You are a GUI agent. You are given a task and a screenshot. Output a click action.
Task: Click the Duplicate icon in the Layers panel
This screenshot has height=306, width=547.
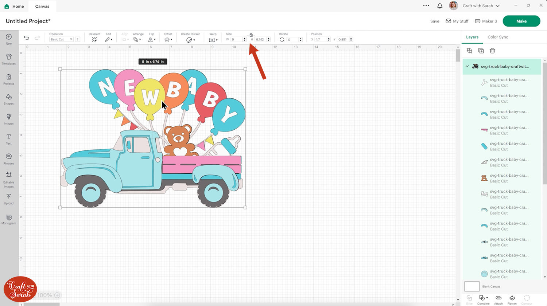481,51
